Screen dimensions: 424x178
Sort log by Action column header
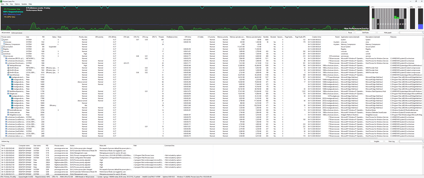72,145
